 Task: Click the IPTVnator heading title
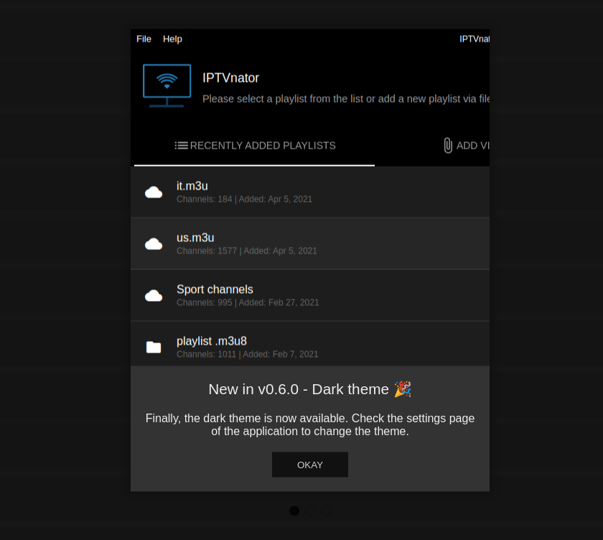(x=230, y=78)
